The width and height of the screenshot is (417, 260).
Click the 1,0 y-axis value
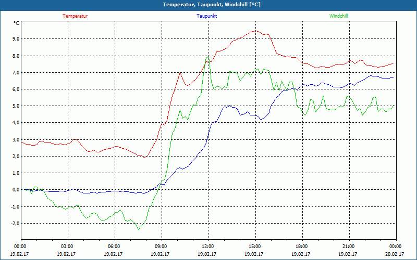(16, 173)
